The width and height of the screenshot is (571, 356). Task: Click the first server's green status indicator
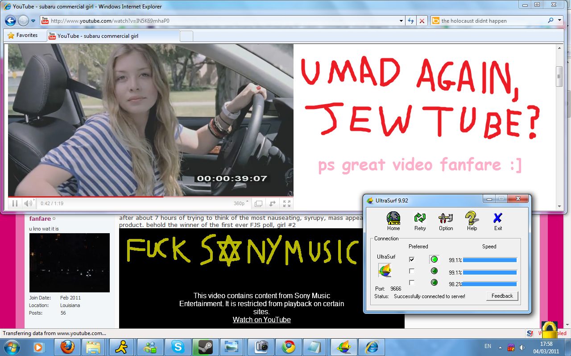(434, 259)
